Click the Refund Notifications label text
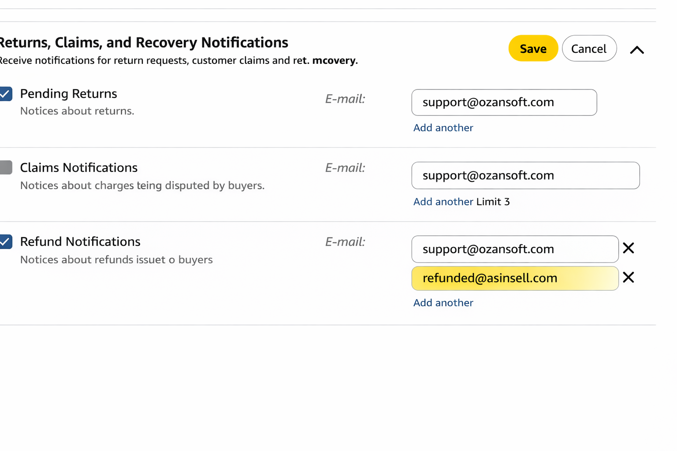Screen dimensions: 677x451 click(80, 242)
